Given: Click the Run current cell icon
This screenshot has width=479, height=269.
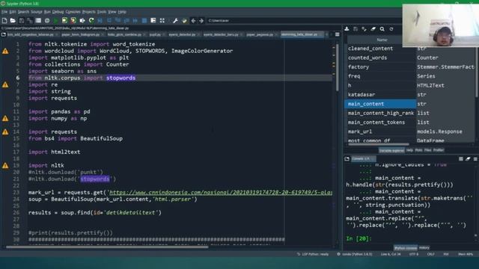Looking at the screenshot, I should [x=64, y=20].
